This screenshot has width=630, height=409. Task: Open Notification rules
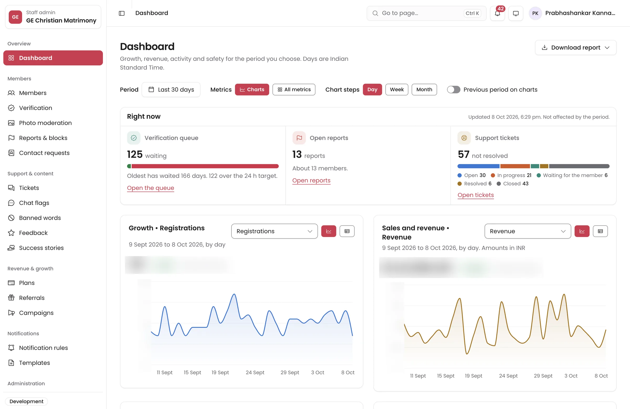(53, 348)
